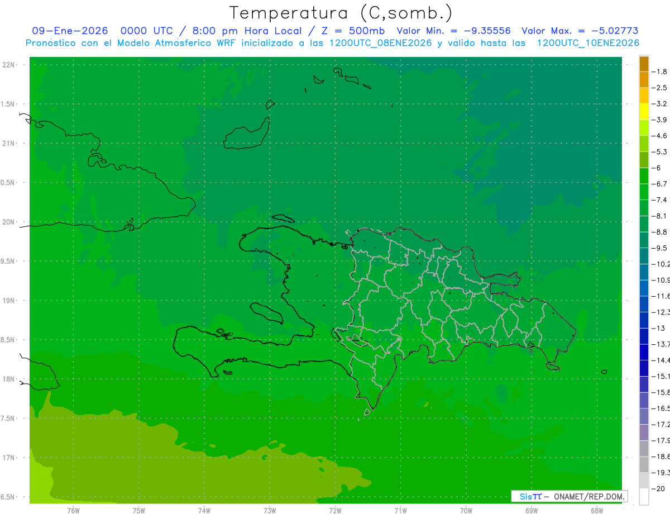Click the '70W' longitude axis label
The width and height of the screenshot is (670, 518).
click(x=466, y=511)
